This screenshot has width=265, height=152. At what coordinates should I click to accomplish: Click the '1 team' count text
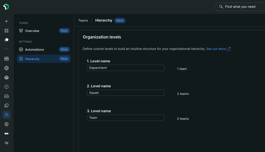(x=182, y=69)
